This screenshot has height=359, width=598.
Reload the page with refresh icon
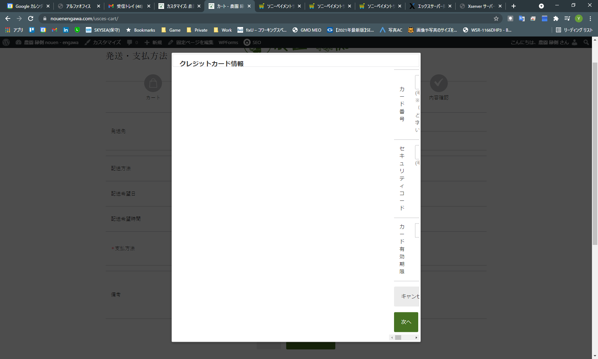[31, 18]
